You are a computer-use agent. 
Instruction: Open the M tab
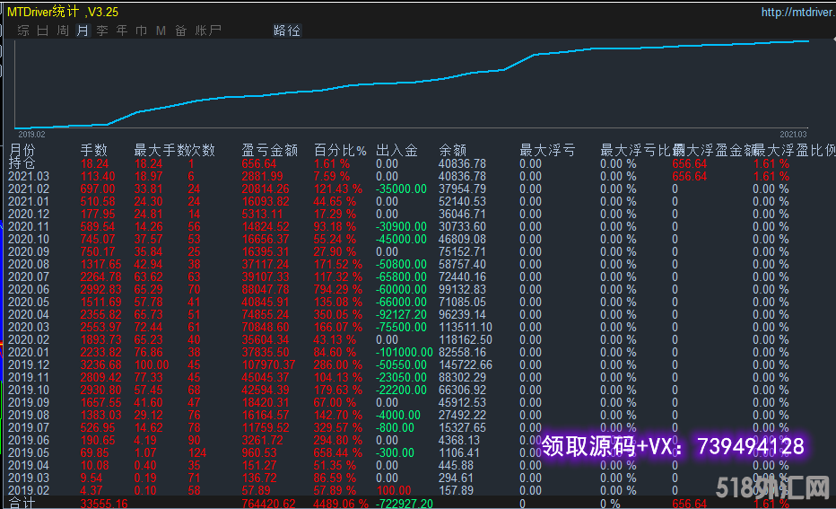click(161, 31)
